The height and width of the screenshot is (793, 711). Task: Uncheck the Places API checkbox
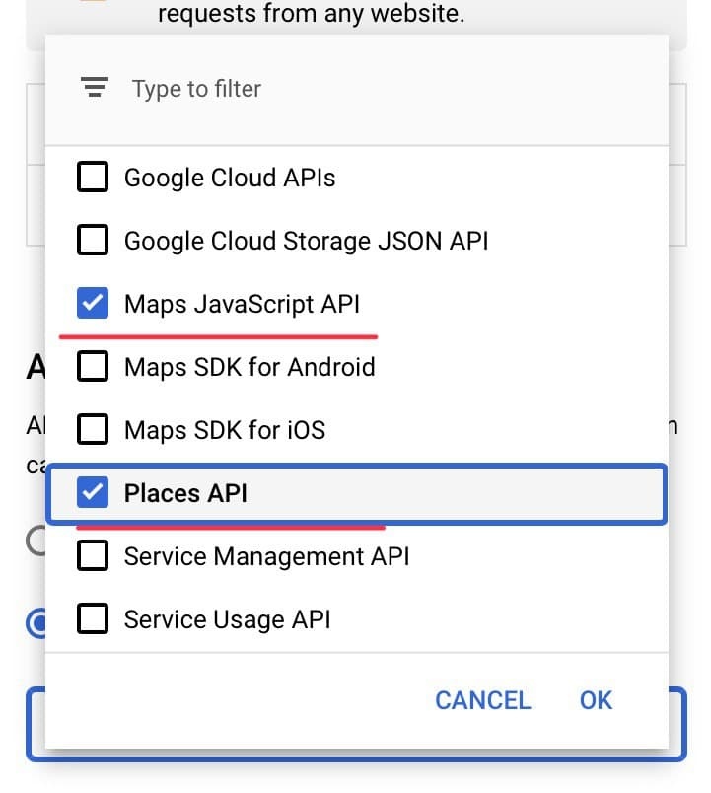[x=93, y=492]
